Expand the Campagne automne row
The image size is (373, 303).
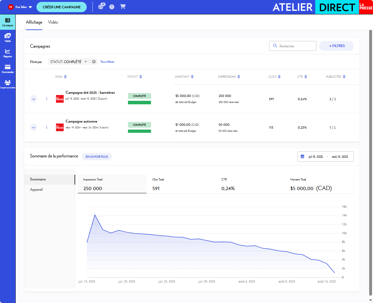(34, 127)
